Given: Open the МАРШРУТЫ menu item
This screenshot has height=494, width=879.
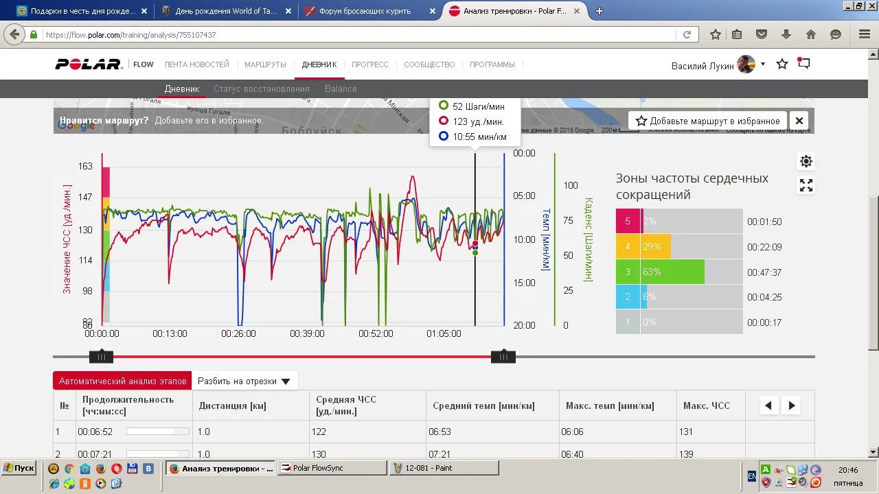Looking at the screenshot, I should [265, 64].
